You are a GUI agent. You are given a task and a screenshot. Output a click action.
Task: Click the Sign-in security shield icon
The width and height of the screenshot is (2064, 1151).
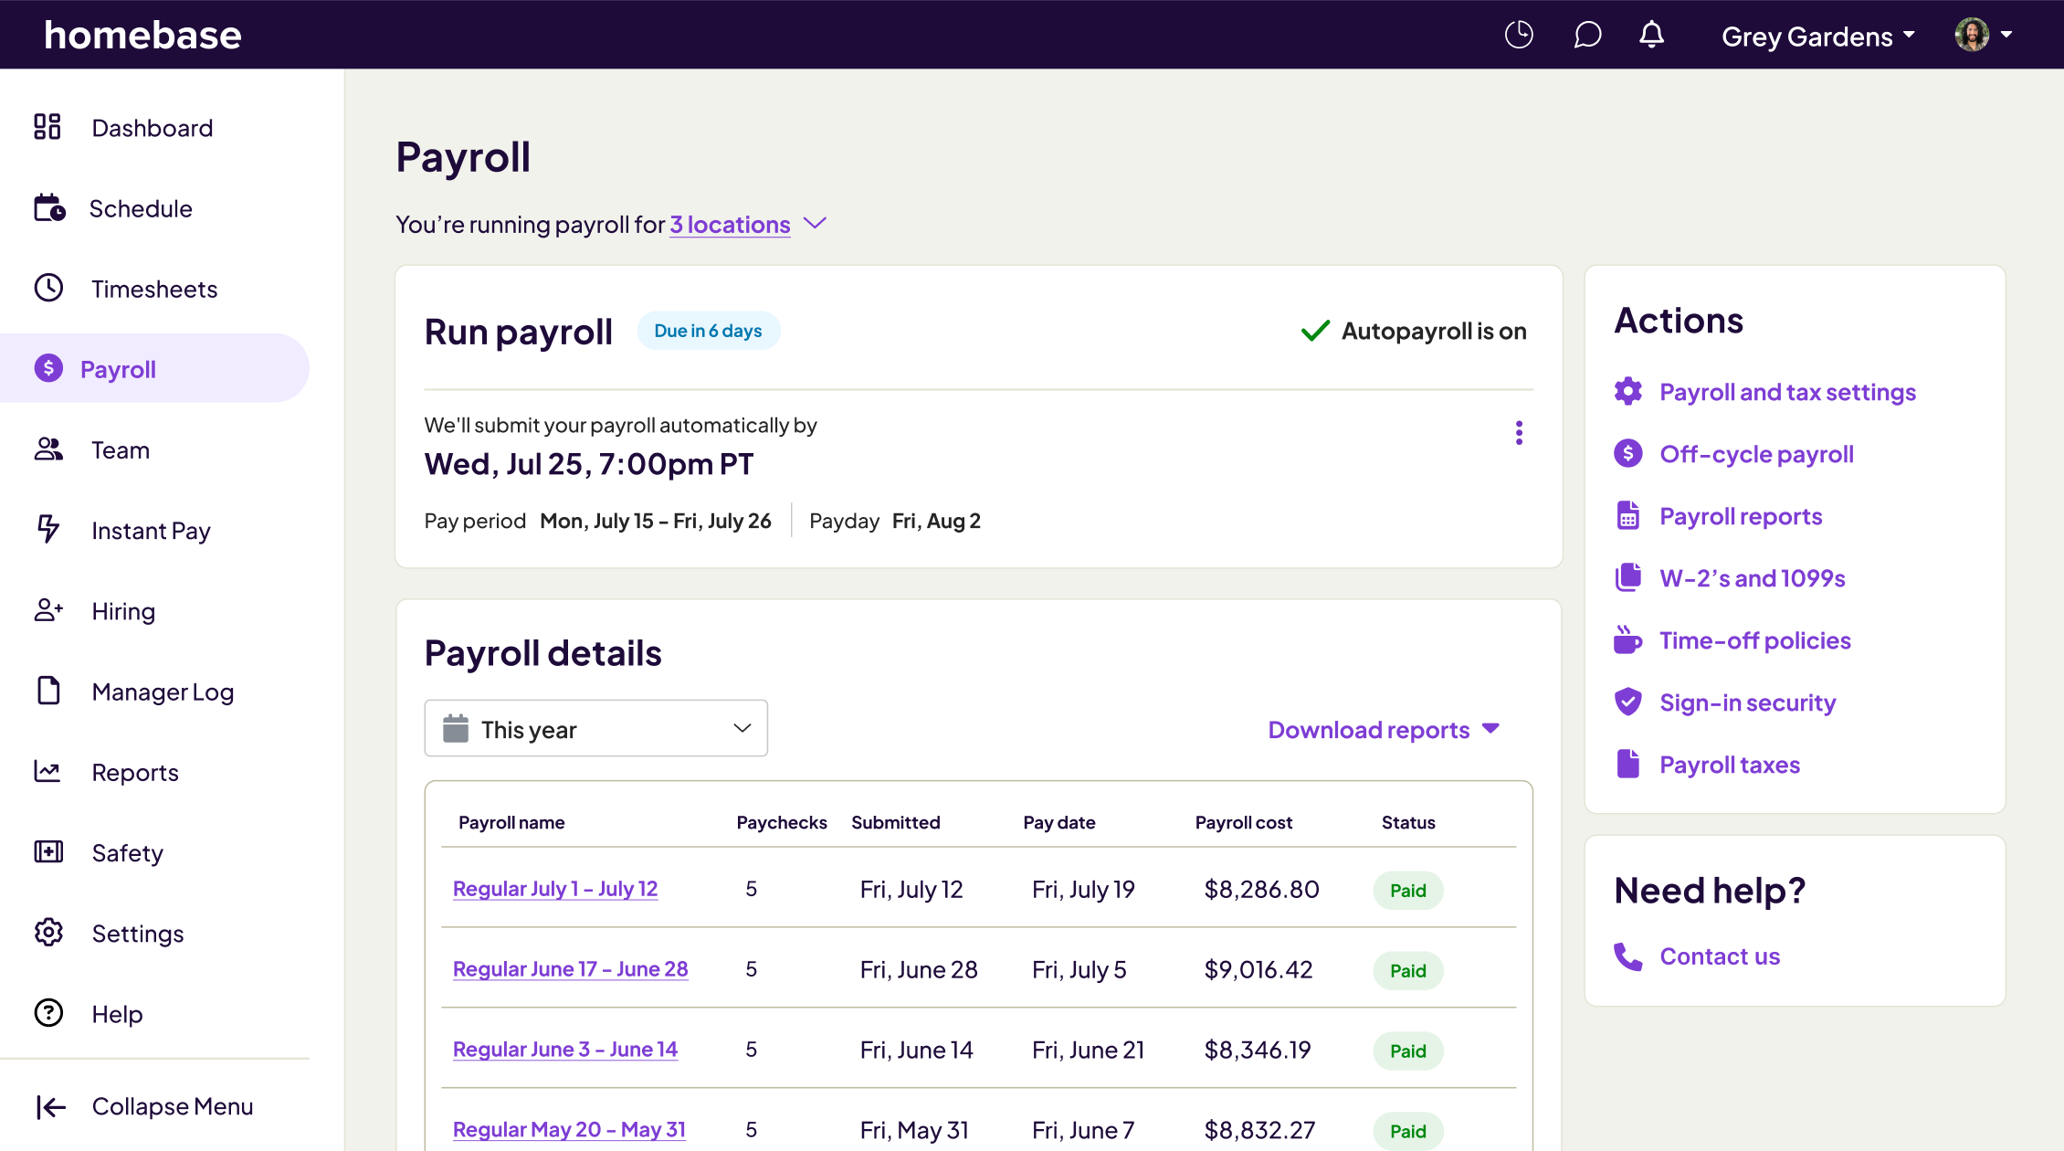[1627, 702]
